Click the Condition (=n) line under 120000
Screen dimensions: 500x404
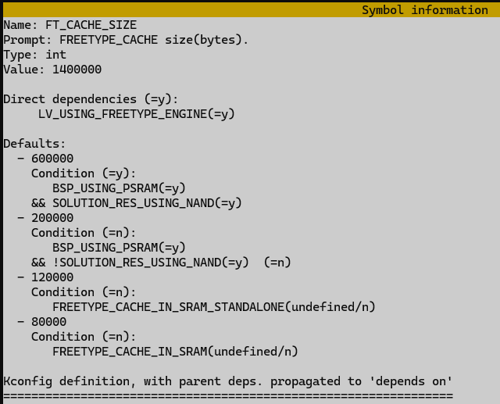pyautogui.click(x=84, y=292)
